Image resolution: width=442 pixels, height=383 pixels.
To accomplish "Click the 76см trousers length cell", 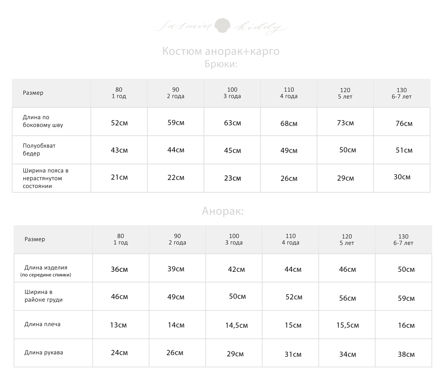I will point(404,124).
